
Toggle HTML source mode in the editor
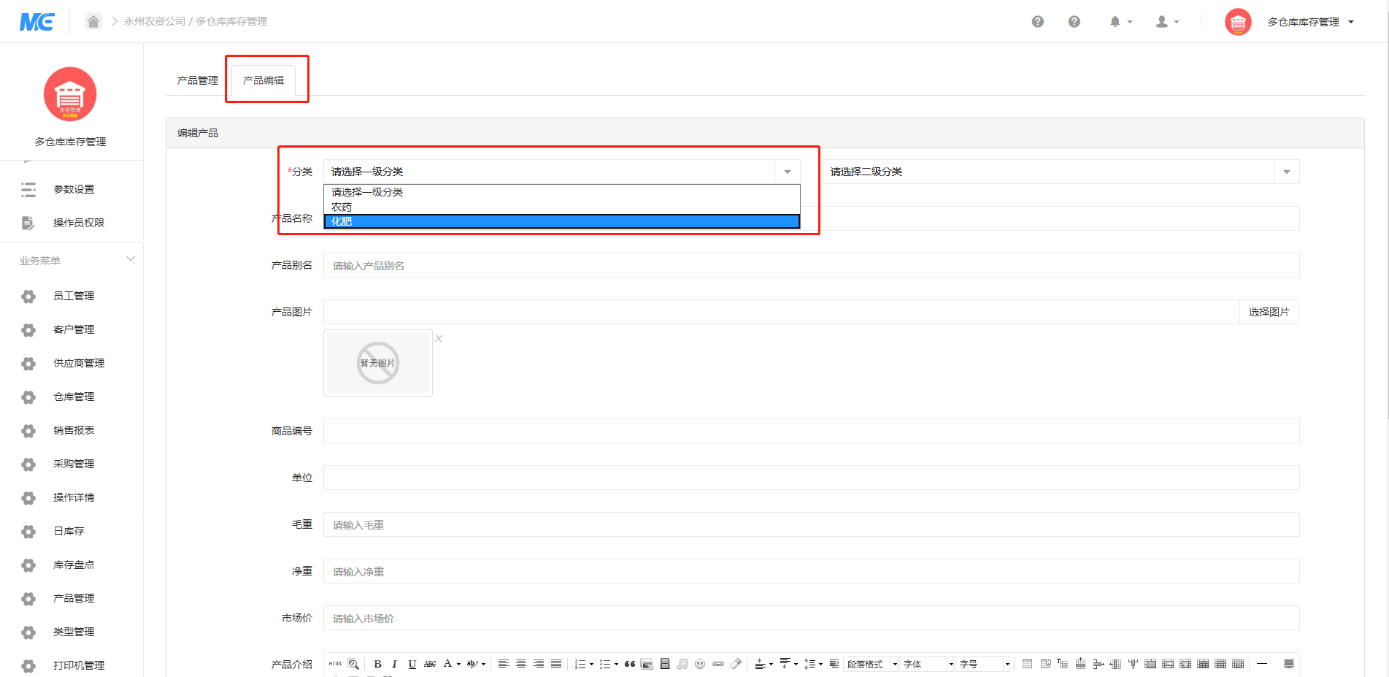coord(335,664)
